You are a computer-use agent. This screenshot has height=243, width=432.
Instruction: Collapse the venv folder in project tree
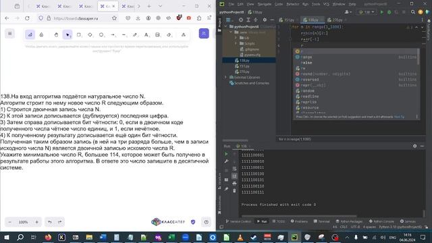[231, 32]
